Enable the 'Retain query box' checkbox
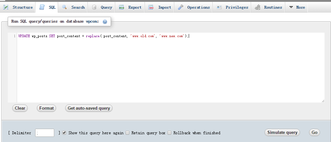This screenshot has height=142, width=331. [x=127, y=133]
